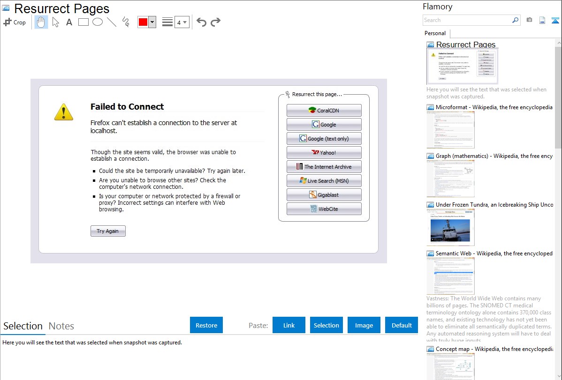Click the Restore button
Viewport: 562px width, 380px height.
206,325
